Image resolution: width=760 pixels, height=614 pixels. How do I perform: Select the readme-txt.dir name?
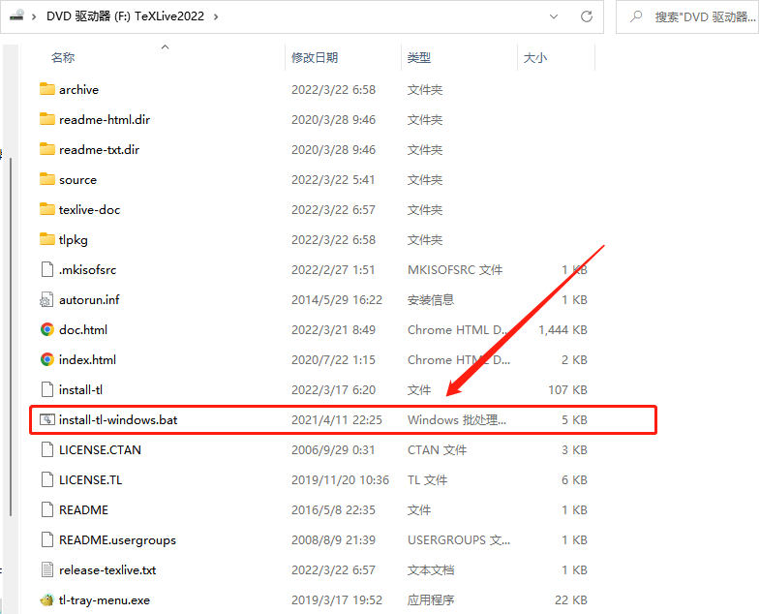coord(100,150)
